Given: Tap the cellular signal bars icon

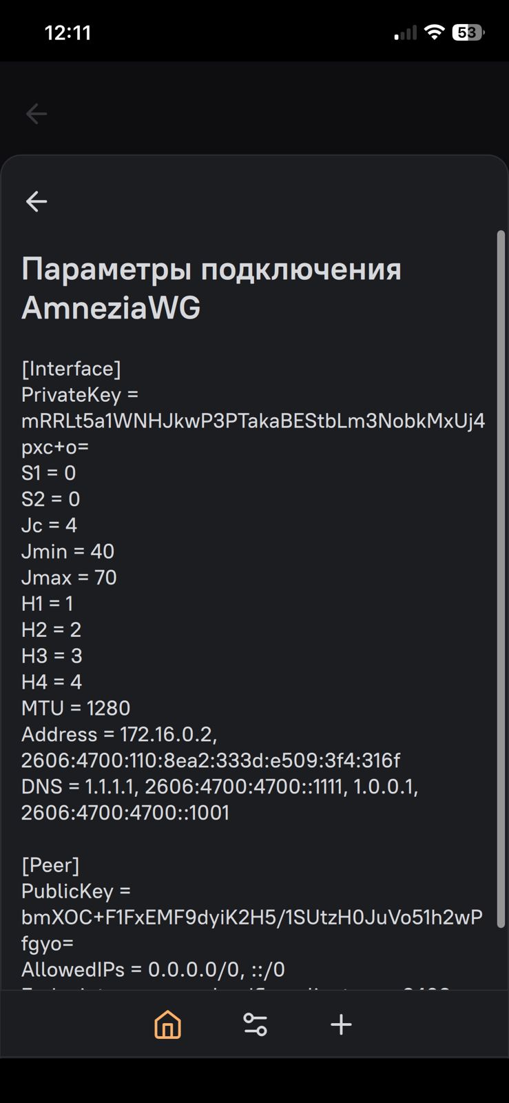Looking at the screenshot, I should (406, 32).
